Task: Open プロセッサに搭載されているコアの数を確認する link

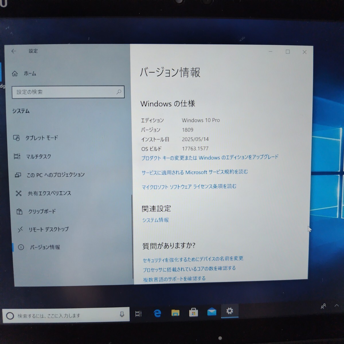Action: coord(189,269)
